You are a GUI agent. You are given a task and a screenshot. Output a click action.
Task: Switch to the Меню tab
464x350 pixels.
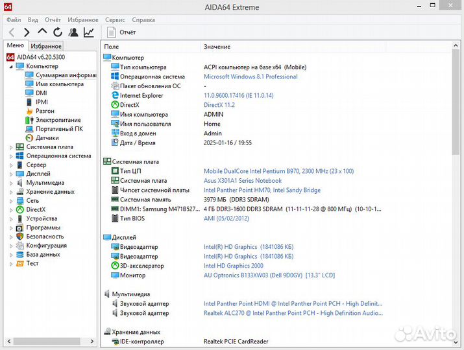(x=16, y=45)
